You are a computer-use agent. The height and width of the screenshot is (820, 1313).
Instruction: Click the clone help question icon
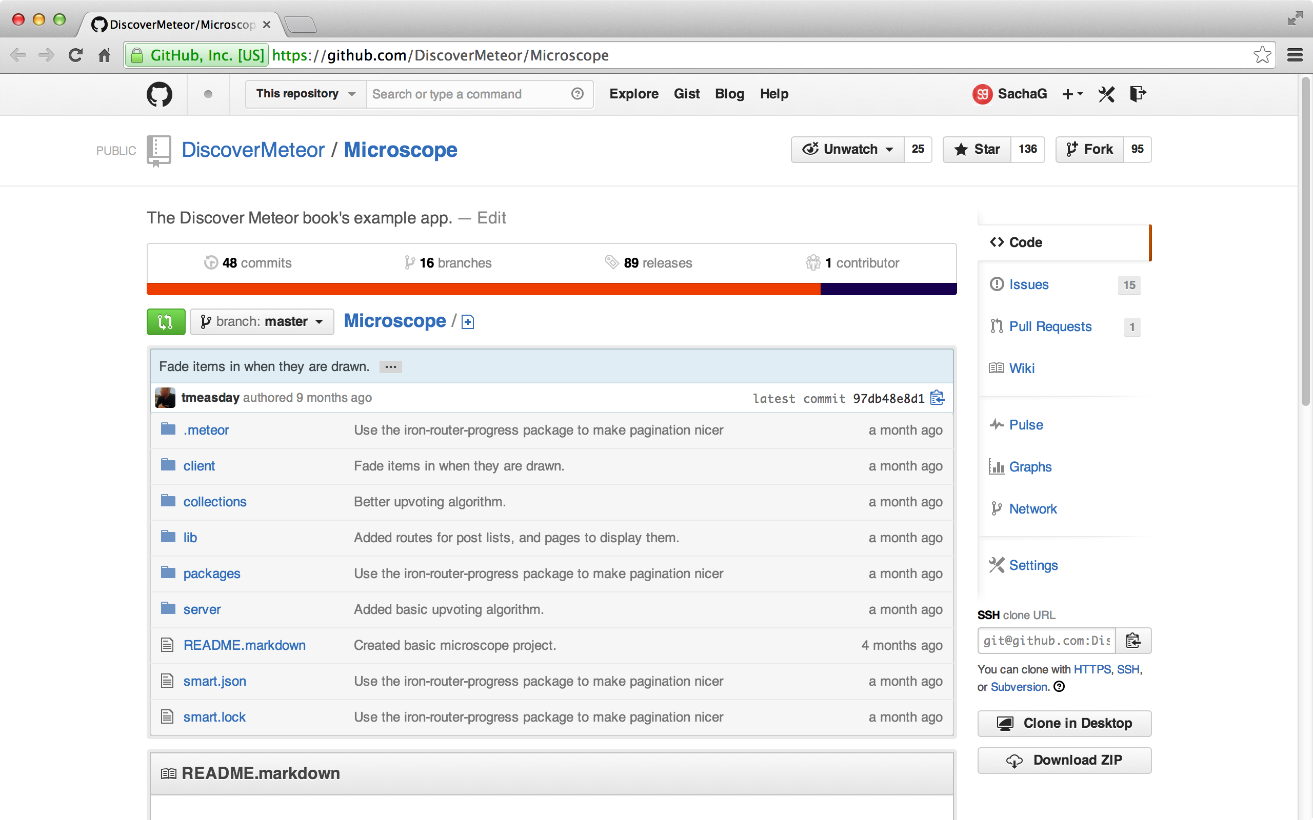pyautogui.click(x=1059, y=687)
